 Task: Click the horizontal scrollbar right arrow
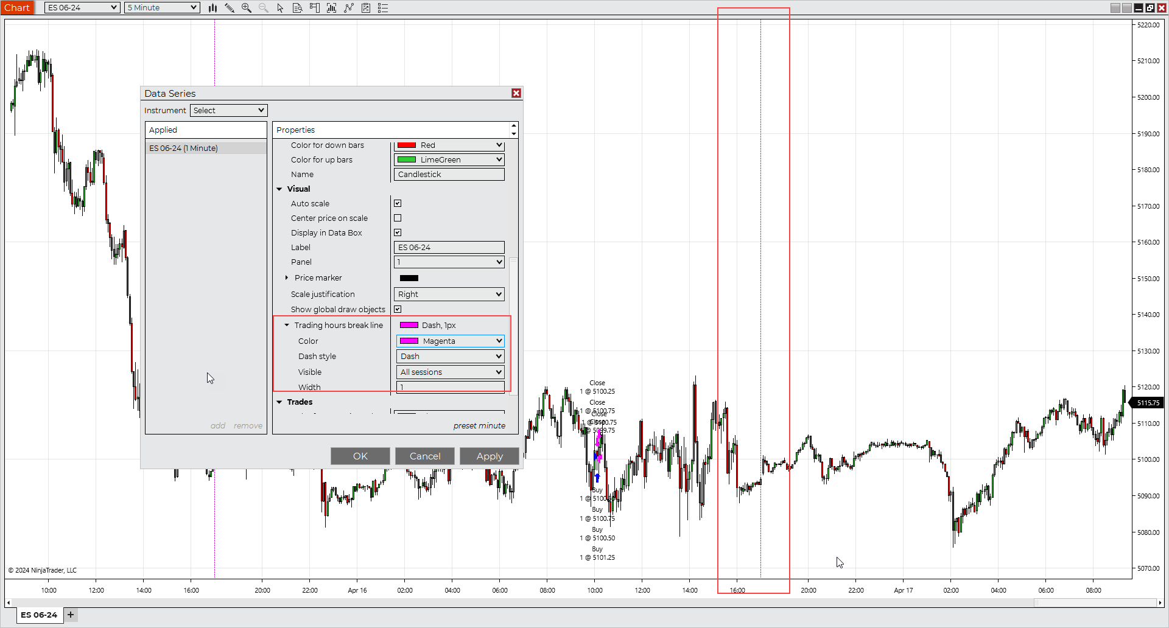[x=1159, y=602]
